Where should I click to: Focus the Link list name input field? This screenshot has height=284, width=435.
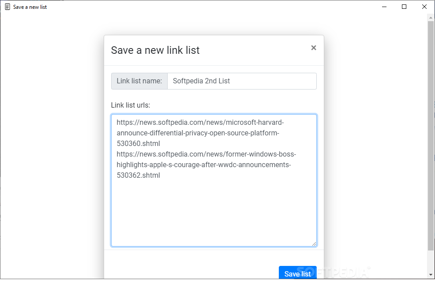click(242, 81)
